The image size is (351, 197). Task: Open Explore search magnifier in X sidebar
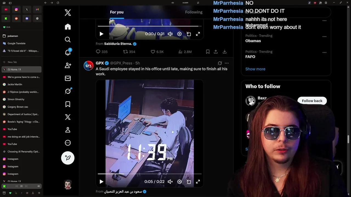click(68, 40)
